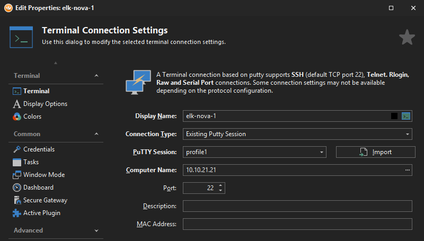Select Tasks in the sidebar
The height and width of the screenshot is (241, 424).
coord(31,162)
